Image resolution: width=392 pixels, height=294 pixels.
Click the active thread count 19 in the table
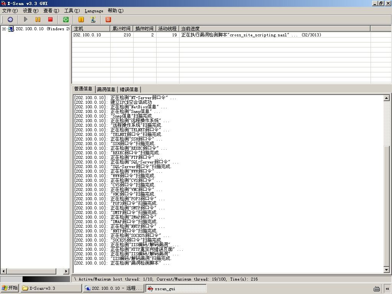(x=175, y=35)
